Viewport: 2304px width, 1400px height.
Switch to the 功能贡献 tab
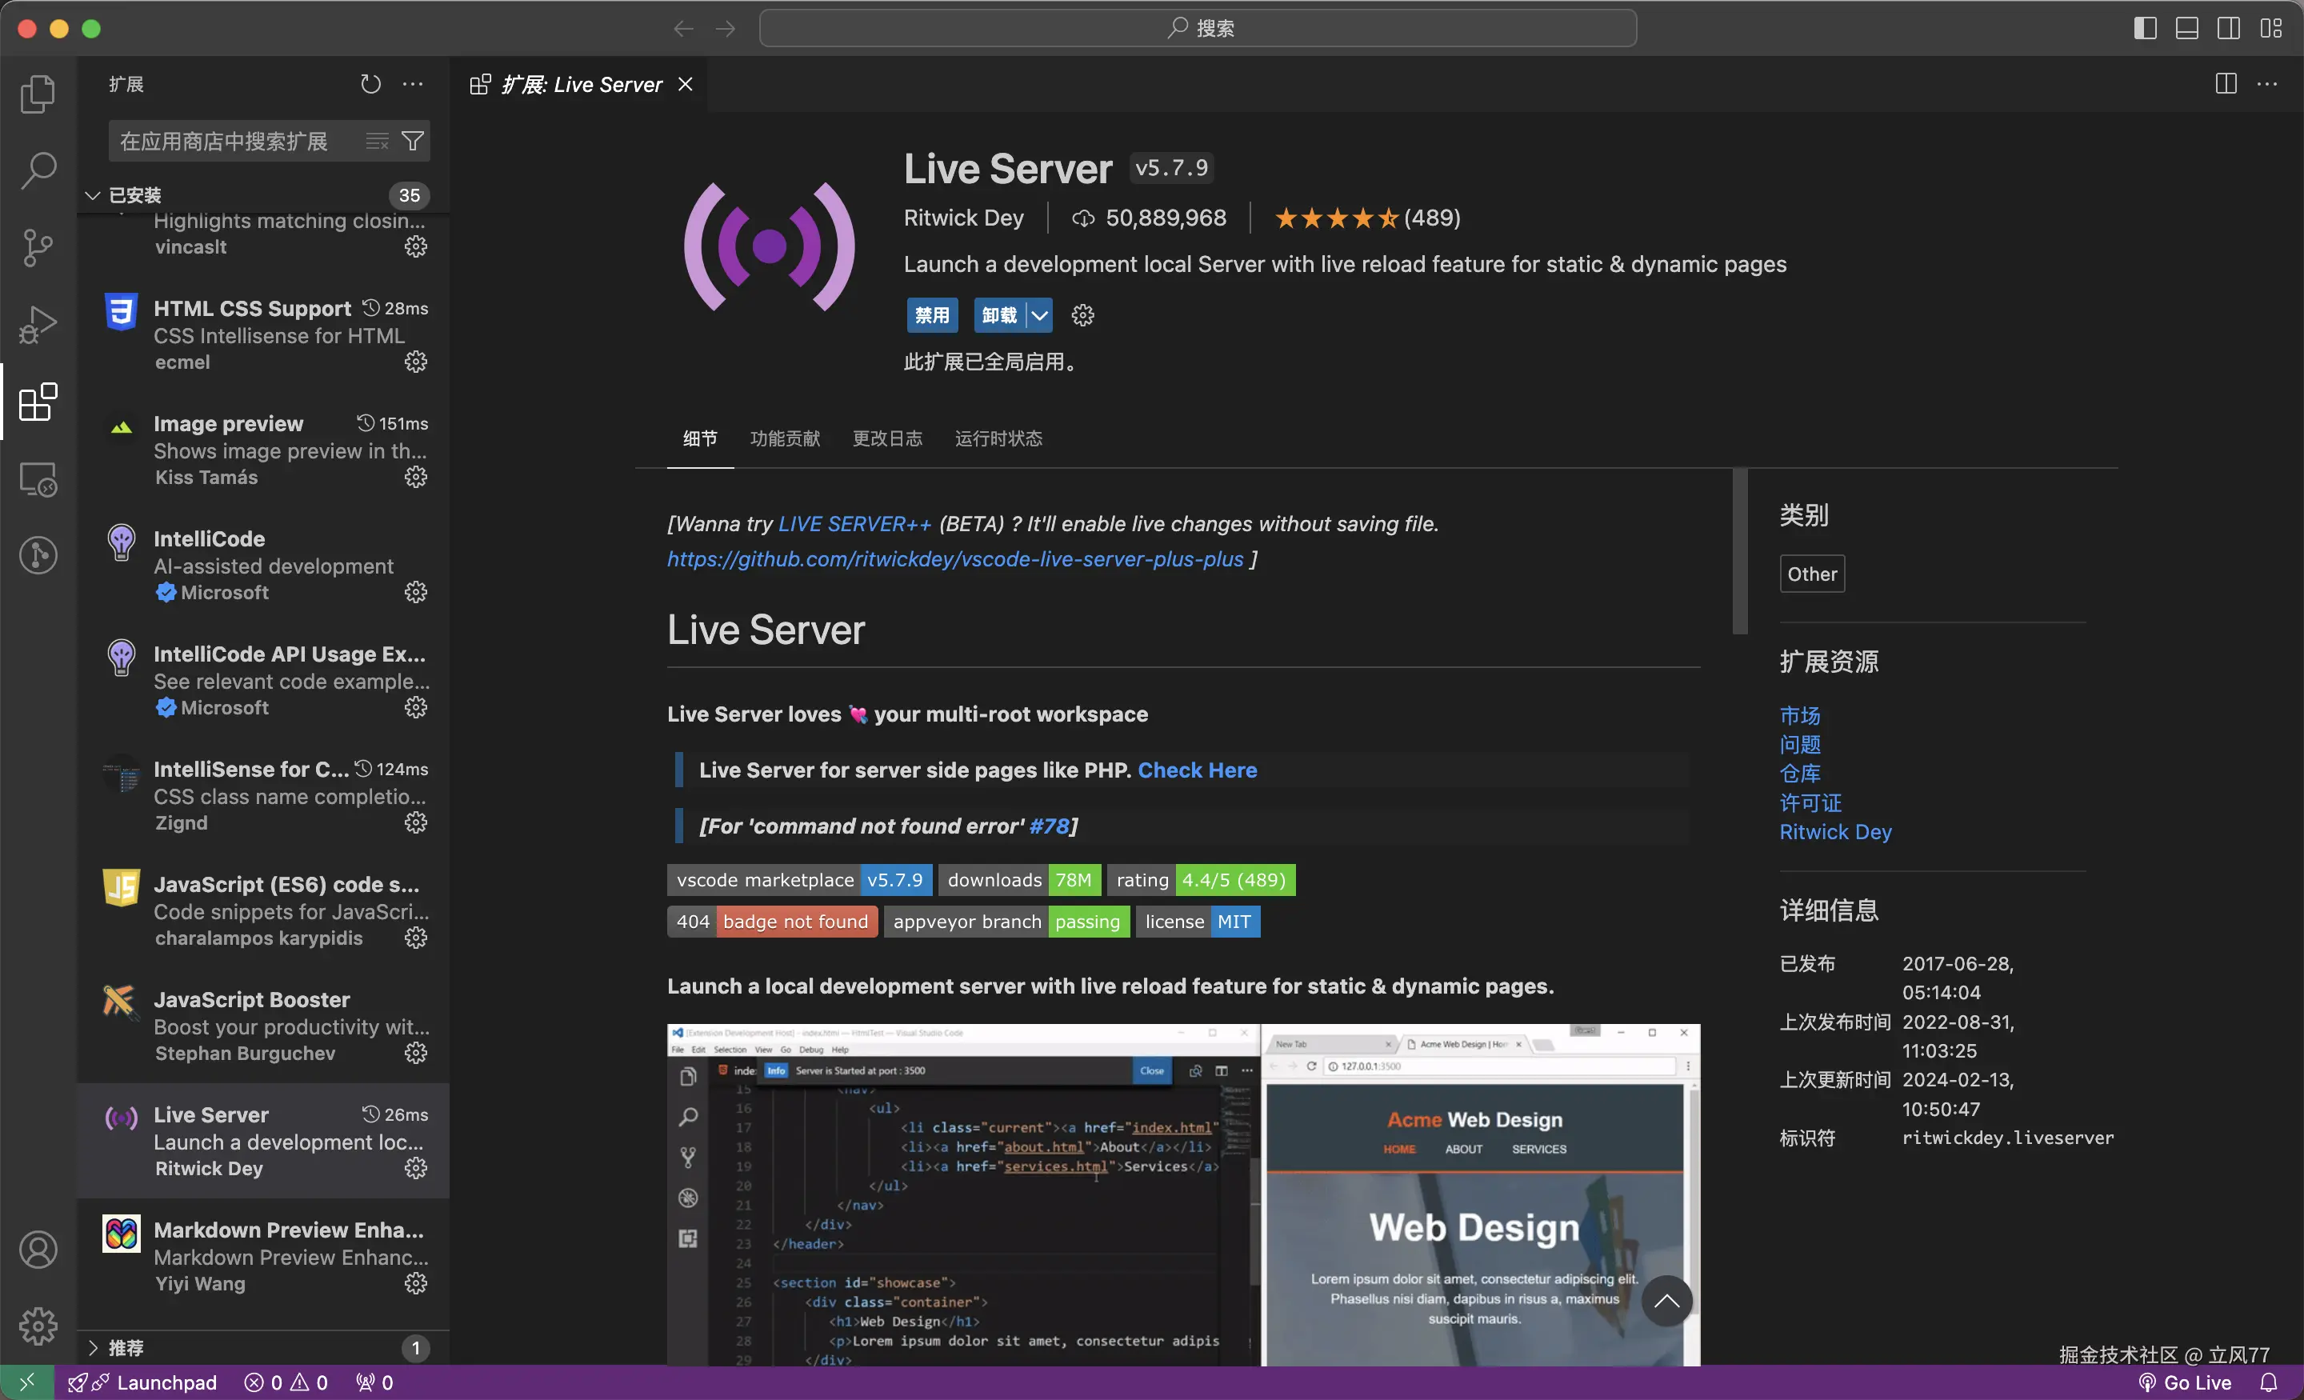coord(785,438)
